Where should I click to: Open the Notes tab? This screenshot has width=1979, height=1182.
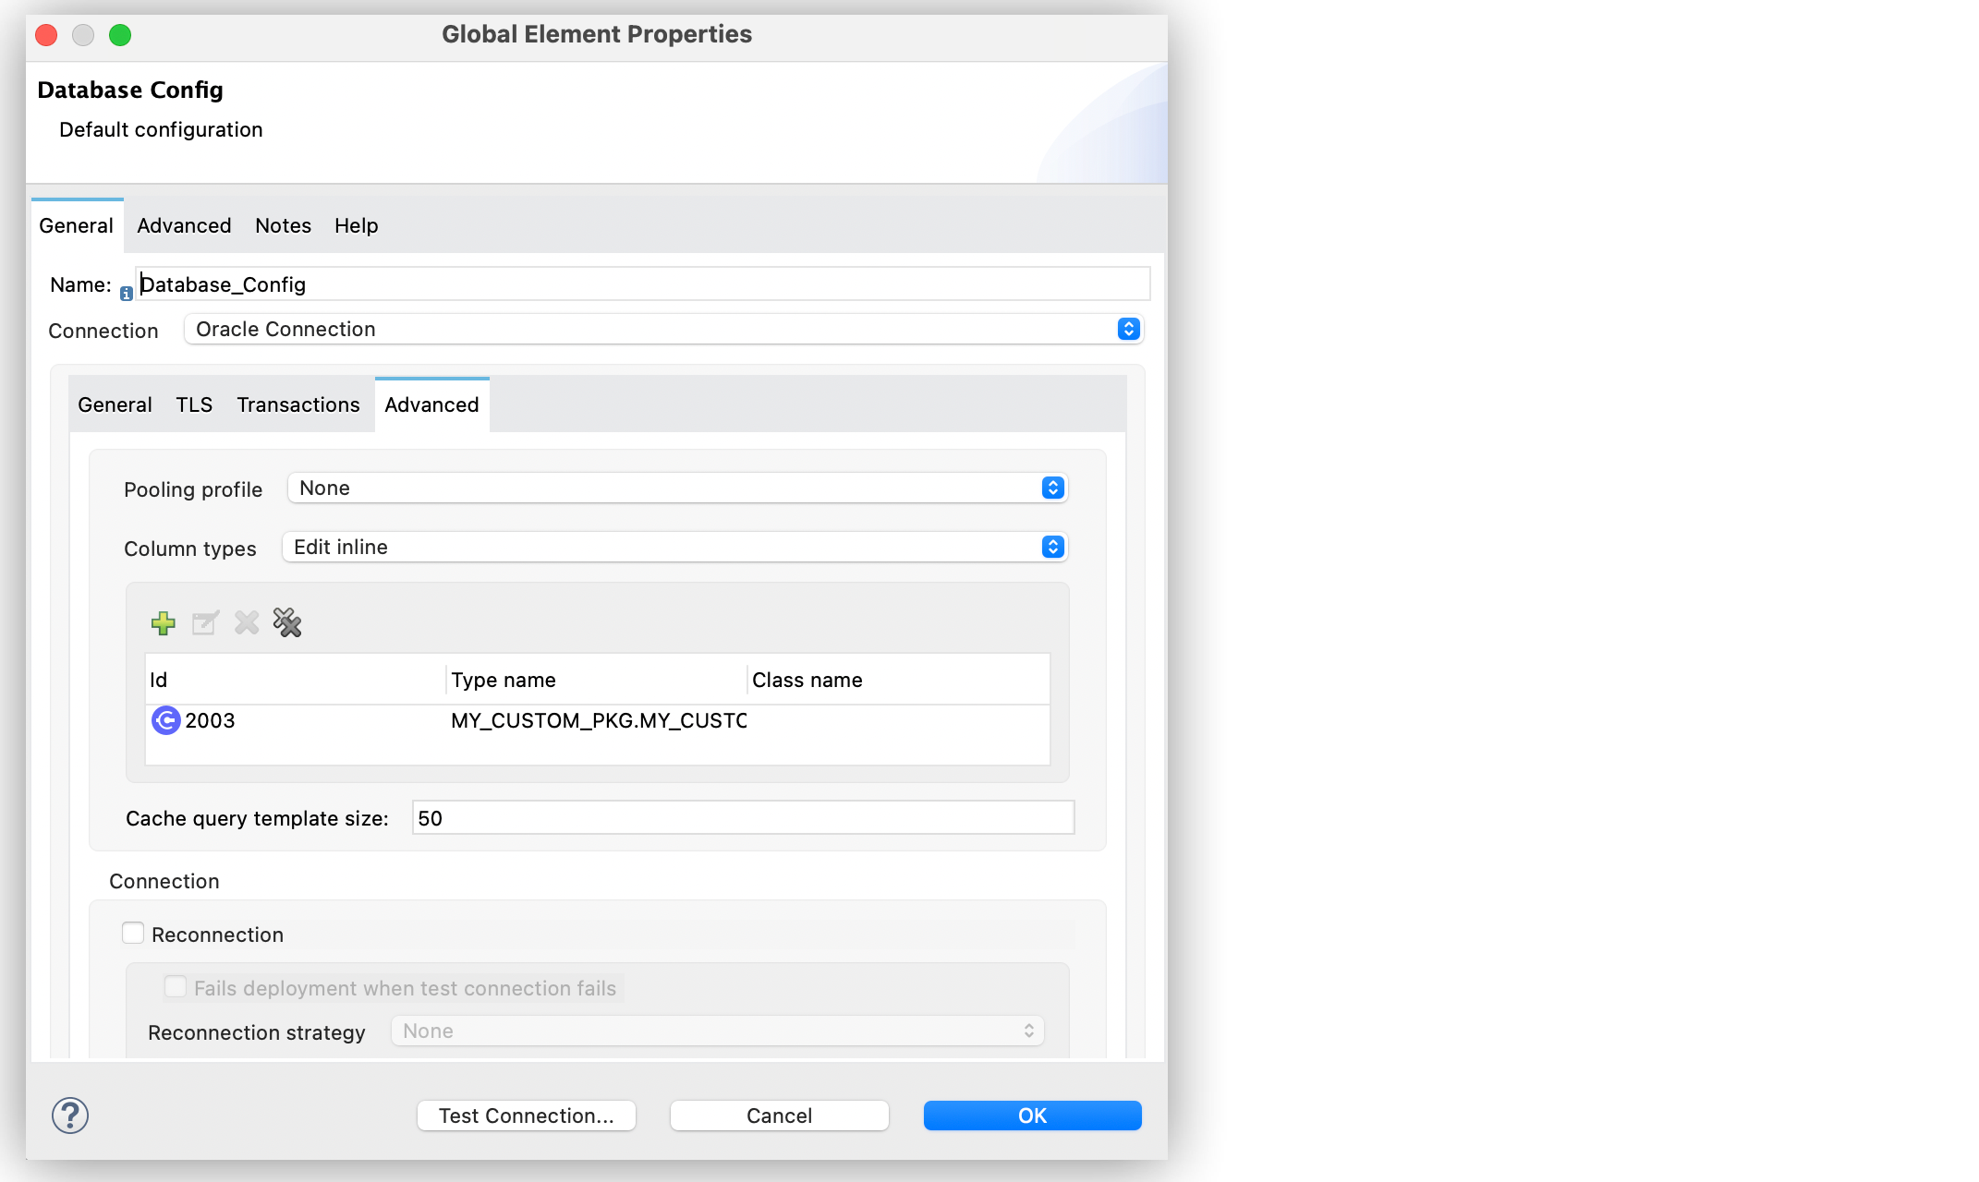point(282,225)
